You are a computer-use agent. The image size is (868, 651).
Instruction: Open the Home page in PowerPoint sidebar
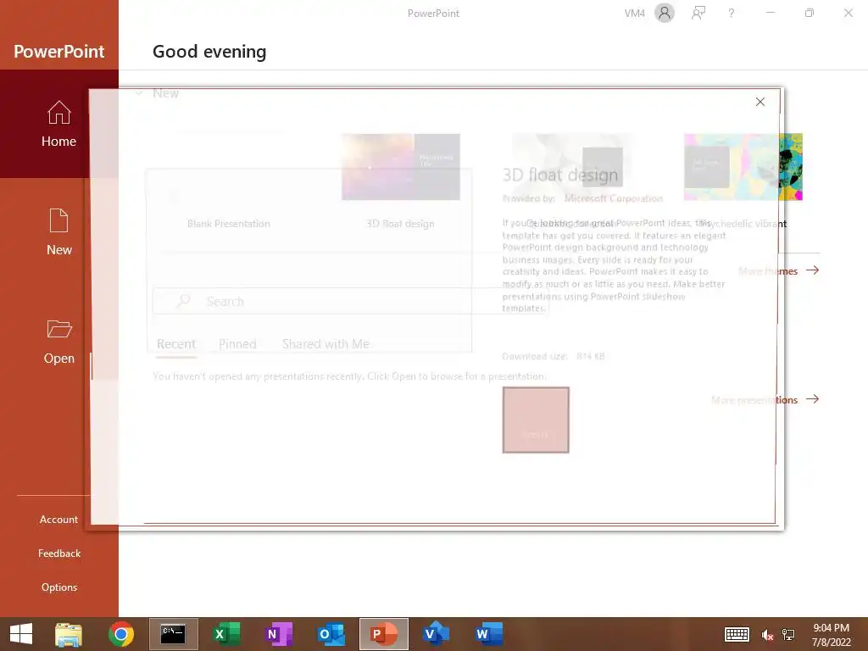58,124
